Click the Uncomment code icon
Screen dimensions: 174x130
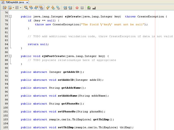tap(94, 8)
